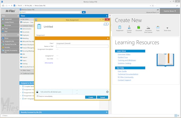181x118 pixels.
Task: Open Heather user menu at top right
Action: (x=170, y=11)
